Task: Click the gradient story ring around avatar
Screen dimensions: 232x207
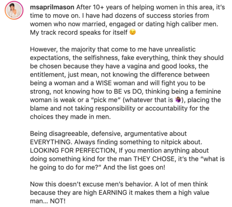Action: point(14,10)
